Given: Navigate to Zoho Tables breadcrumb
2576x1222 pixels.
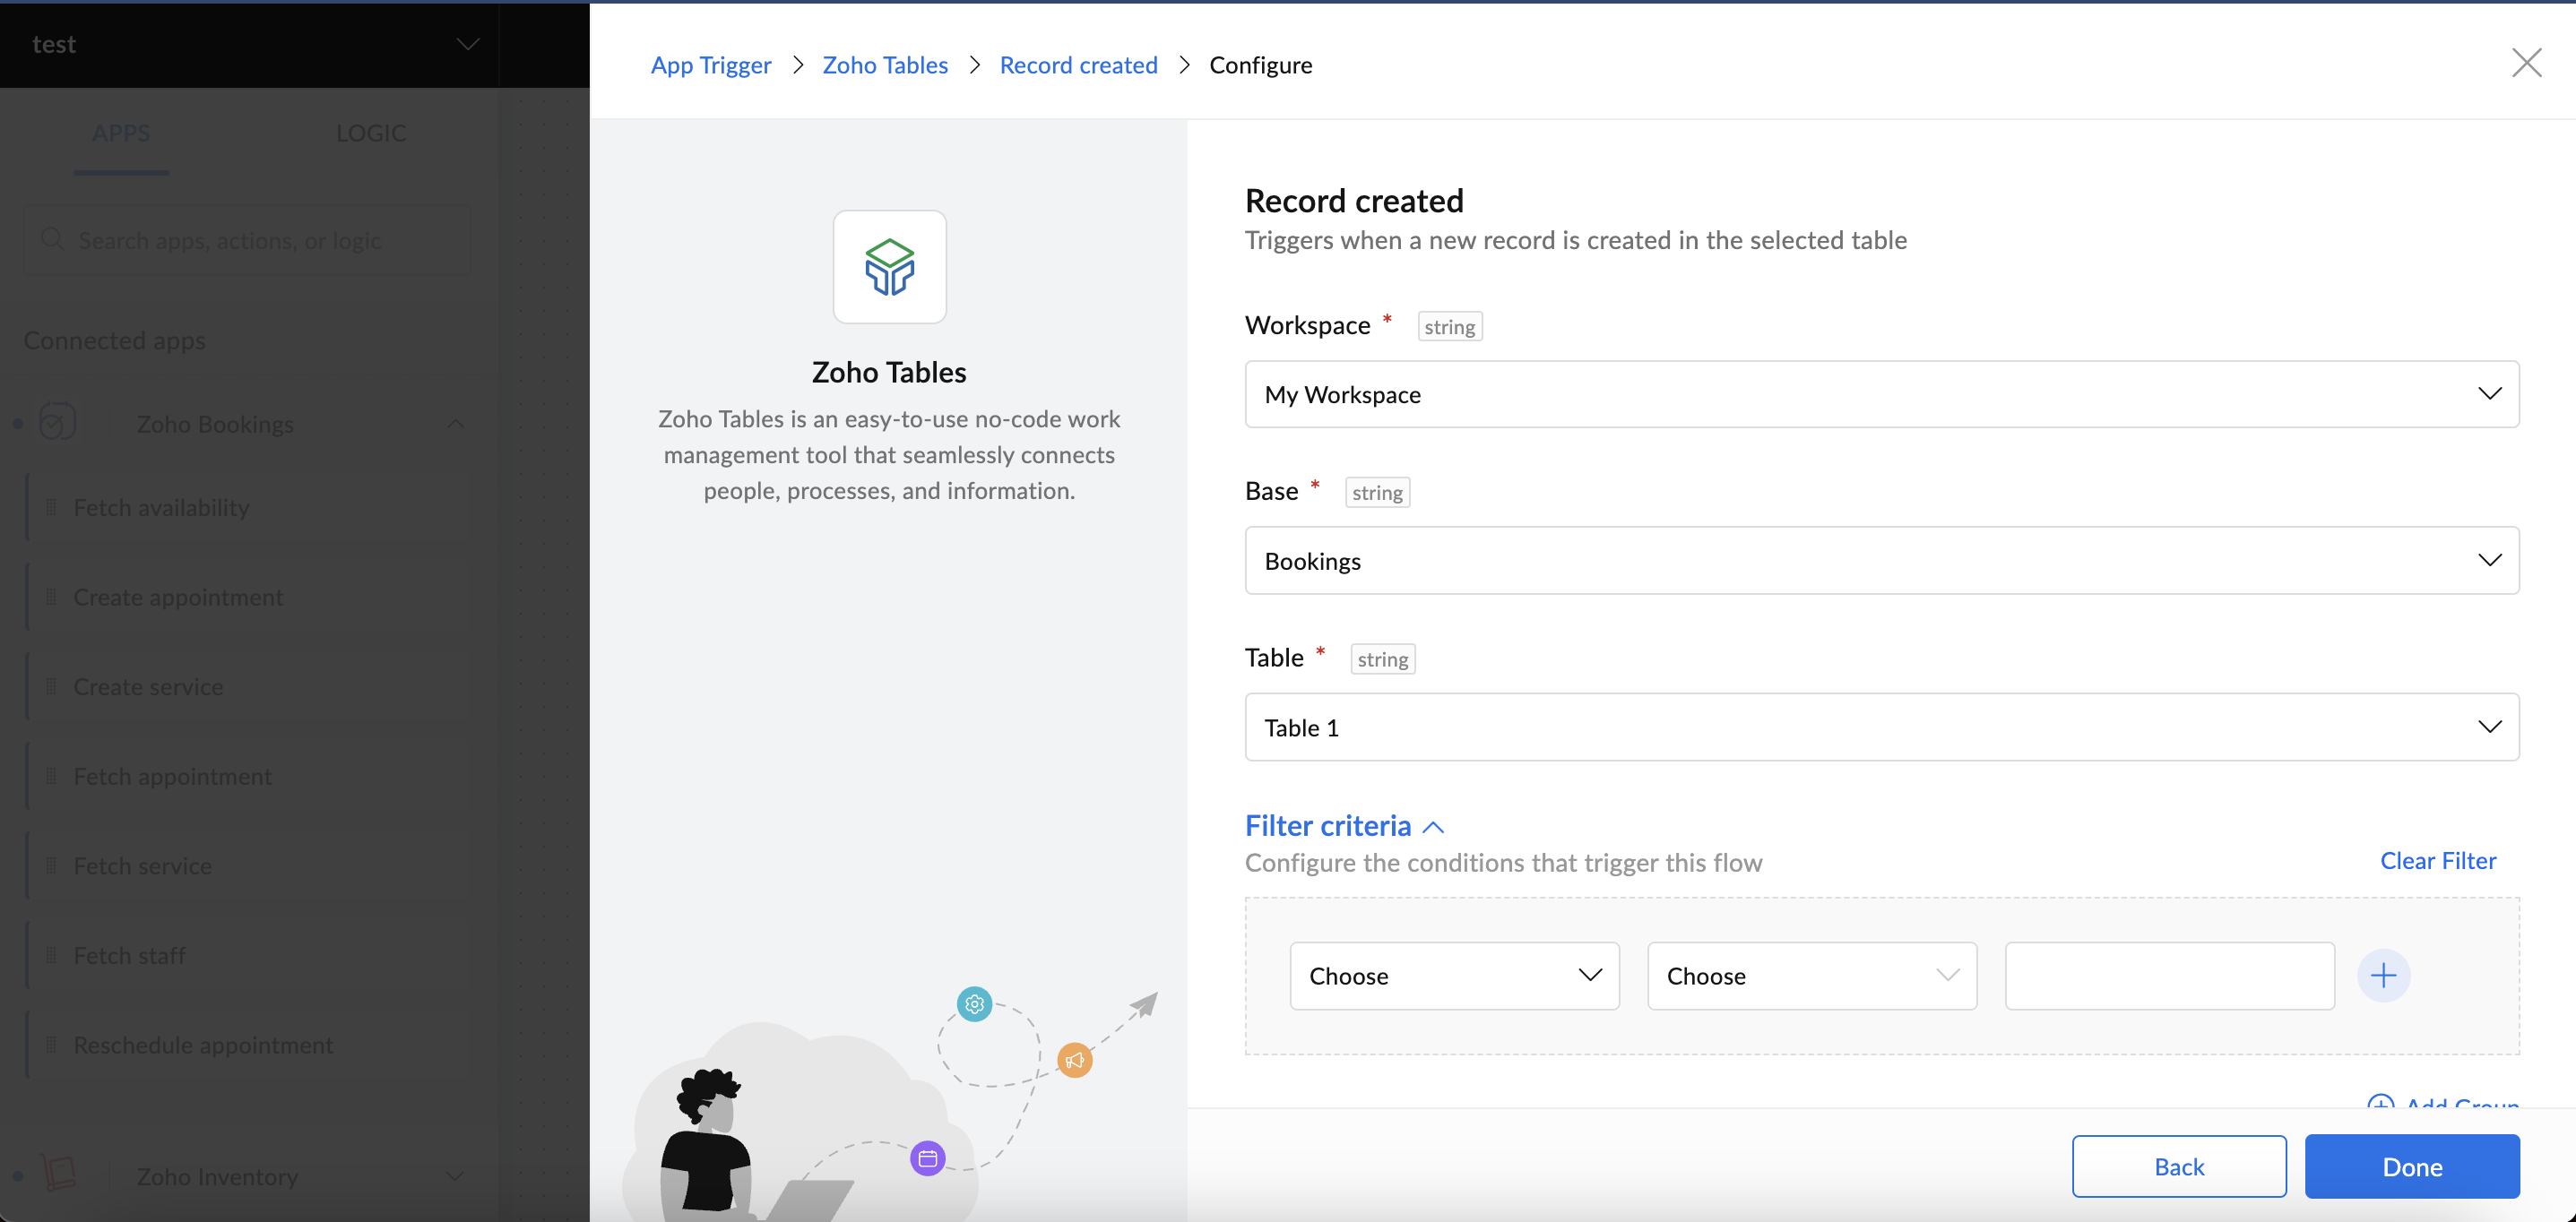Looking at the screenshot, I should [884, 65].
